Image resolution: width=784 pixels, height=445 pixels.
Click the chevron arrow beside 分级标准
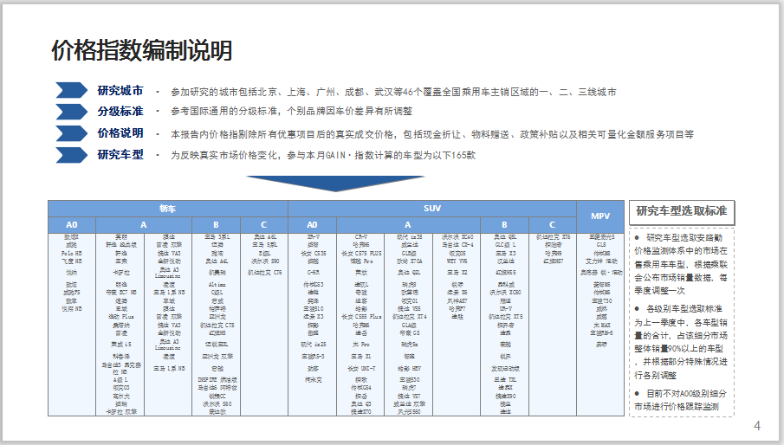[x=71, y=112]
